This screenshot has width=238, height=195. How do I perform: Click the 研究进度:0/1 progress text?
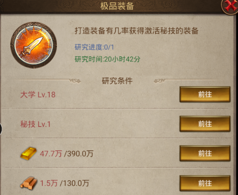(x=94, y=47)
